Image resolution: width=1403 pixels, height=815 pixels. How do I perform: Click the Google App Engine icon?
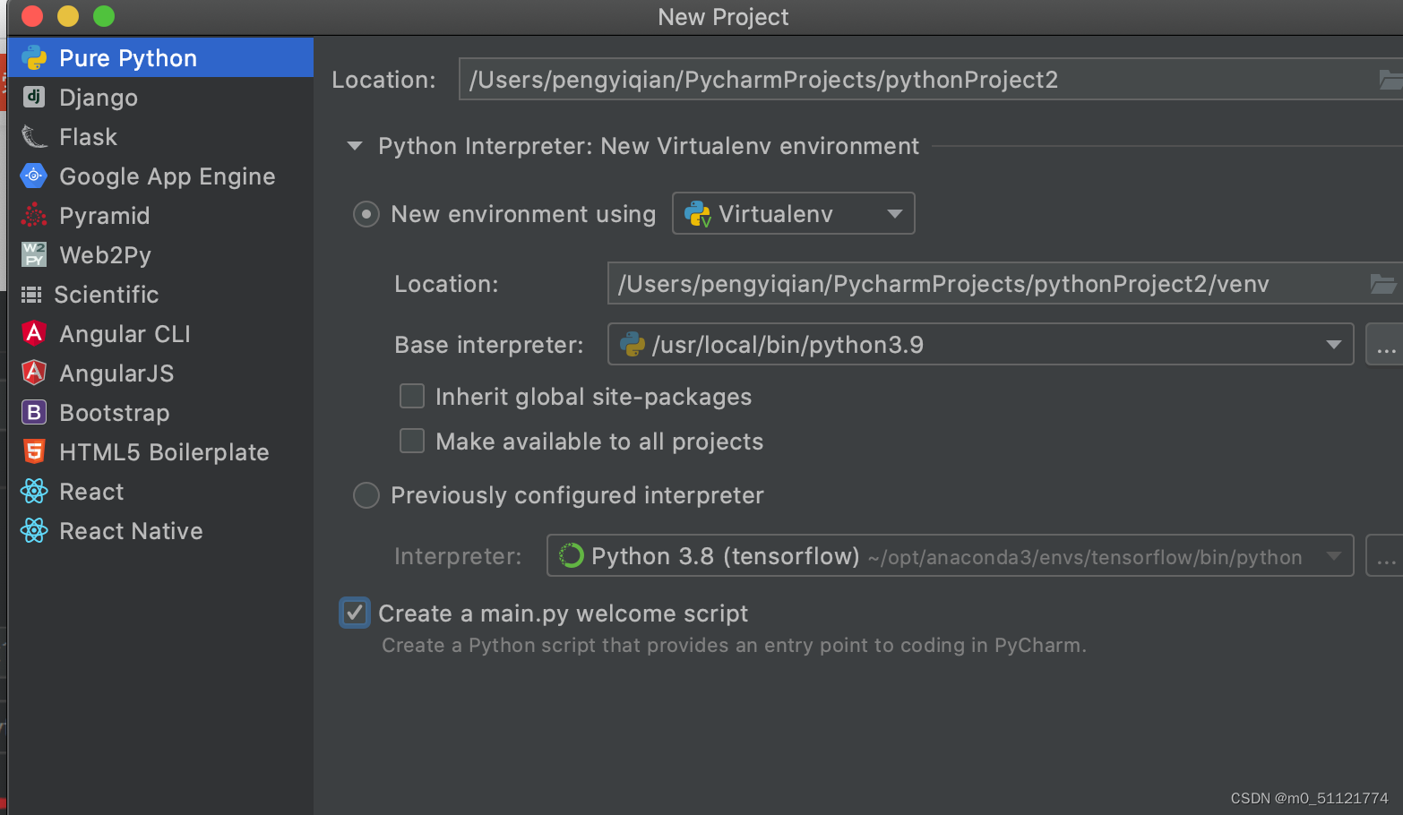(x=34, y=176)
